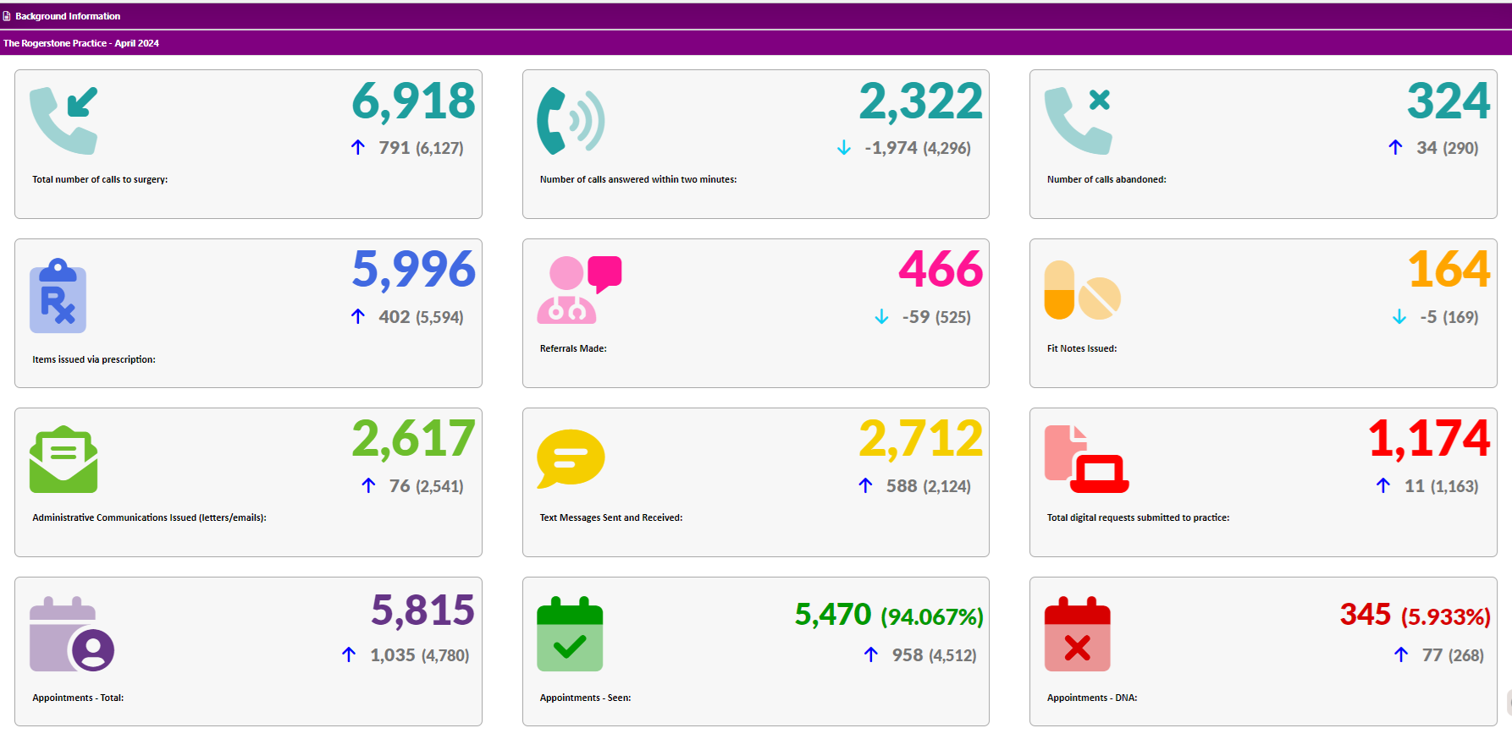Click the down arrow beside -1,974
Screen dimensions: 1512x739
[x=844, y=148]
